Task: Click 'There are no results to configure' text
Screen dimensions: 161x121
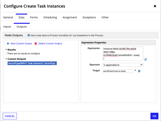Action: (x=23, y=53)
